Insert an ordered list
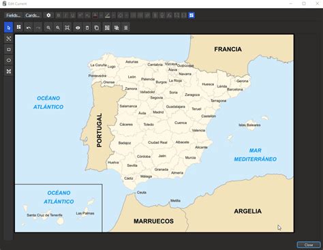Image resolution: width=323 pixels, height=250 pixels. (x=140, y=16)
